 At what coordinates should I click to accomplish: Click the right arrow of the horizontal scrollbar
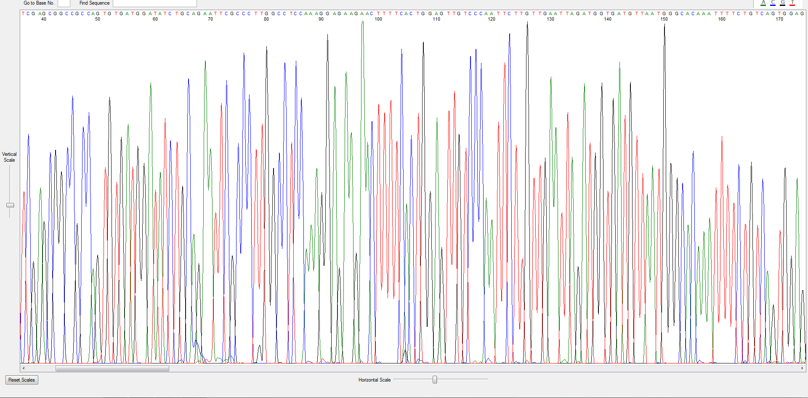tap(802, 368)
